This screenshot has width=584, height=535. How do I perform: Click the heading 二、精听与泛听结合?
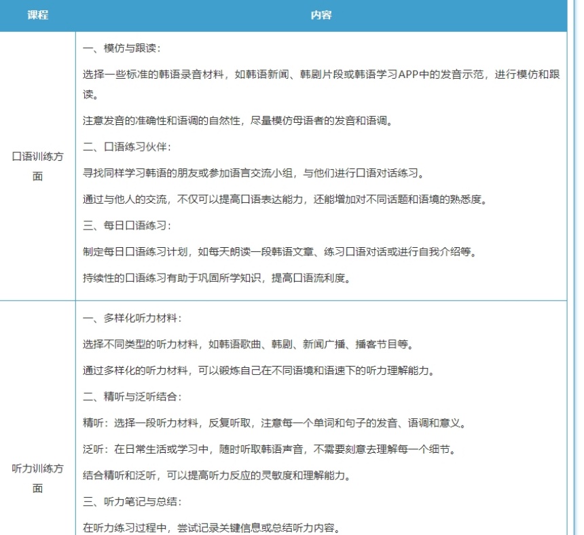click(132, 397)
